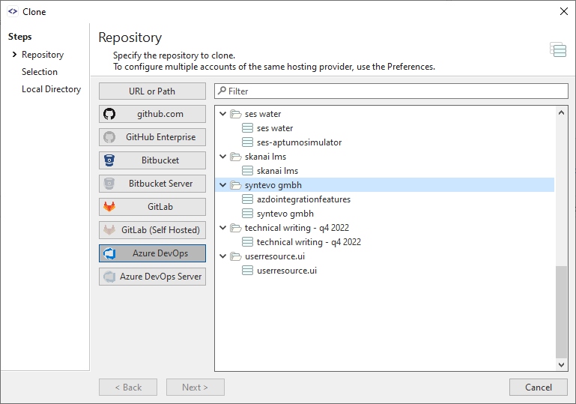Select the skanai lms repository entry
Image resolution: width=576 pixels, height=404 pixels.
click(x=277, y=171)
